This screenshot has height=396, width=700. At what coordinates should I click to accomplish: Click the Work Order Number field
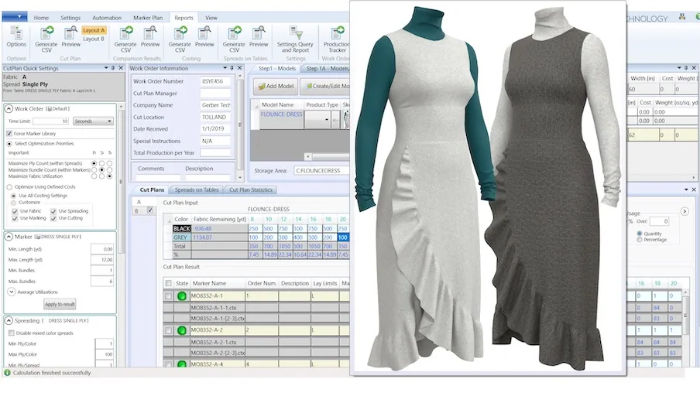(x=215, y=81)
